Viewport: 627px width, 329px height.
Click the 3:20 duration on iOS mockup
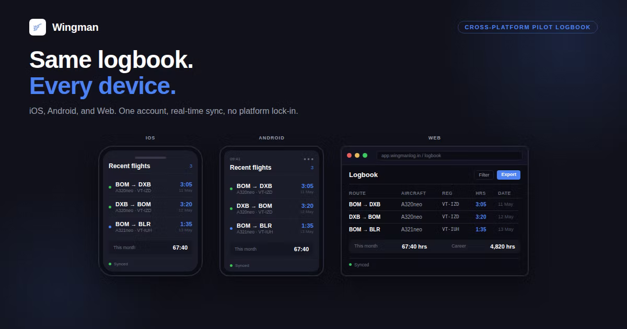tap(186, 204)
